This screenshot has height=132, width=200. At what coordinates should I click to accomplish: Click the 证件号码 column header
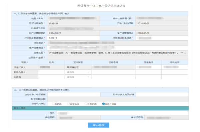click(x=113, y=62)
